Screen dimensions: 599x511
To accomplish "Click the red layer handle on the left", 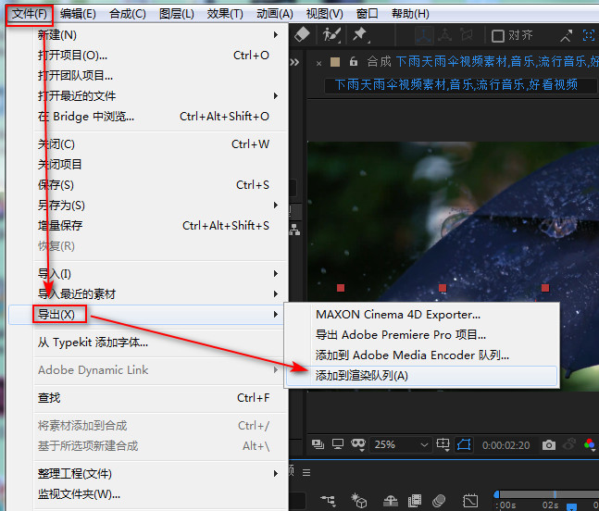I will click(x=341, y=288).
